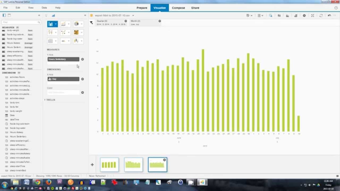Viewport: 340px width, 191px height.
Task: Open Firefox from the taskbar
Action: [x=48, y=182]
